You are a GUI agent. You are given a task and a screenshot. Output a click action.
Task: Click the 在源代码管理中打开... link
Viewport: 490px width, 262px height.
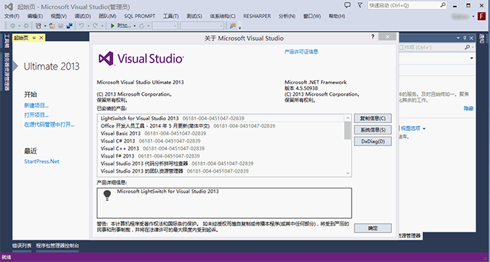(x=50, y=125)
